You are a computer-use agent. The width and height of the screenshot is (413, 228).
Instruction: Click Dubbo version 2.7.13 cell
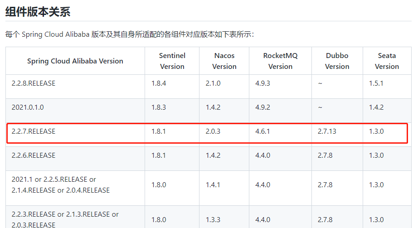(x=327, y=131)
